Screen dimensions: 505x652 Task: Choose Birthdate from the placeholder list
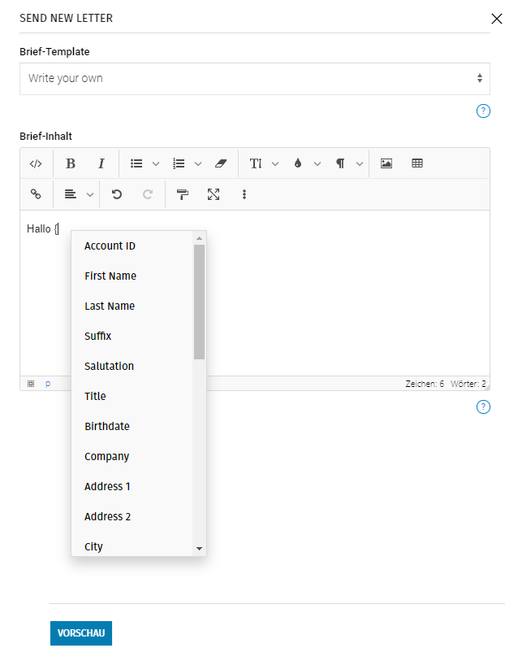107,427
